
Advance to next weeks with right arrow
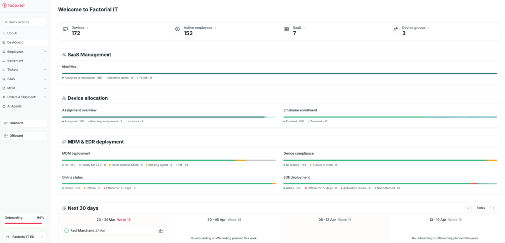click(493, 208)
